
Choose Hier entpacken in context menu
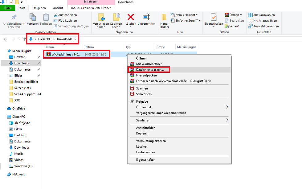pyautogui.click(x=146, y=75)
